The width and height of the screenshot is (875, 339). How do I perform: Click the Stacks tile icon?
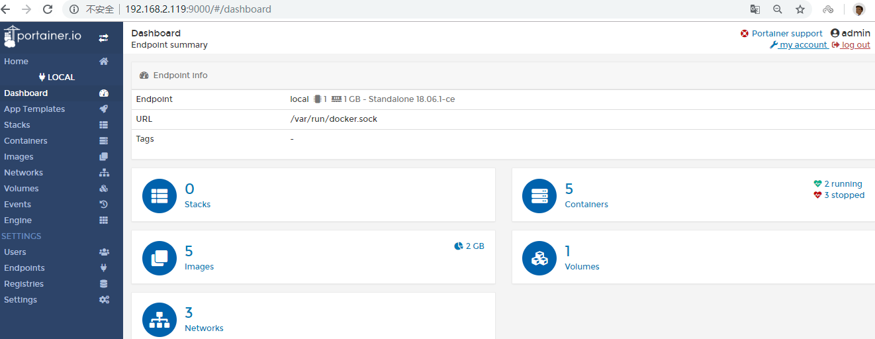[160, 196]
